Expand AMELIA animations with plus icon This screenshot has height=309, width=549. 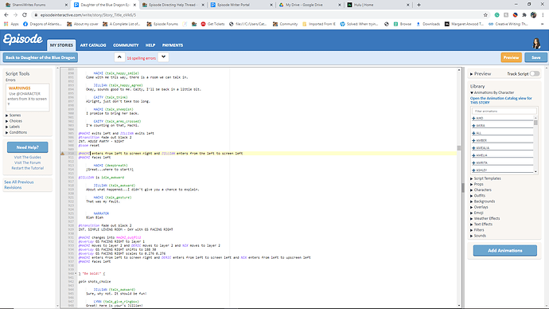[x=473, y=155]
